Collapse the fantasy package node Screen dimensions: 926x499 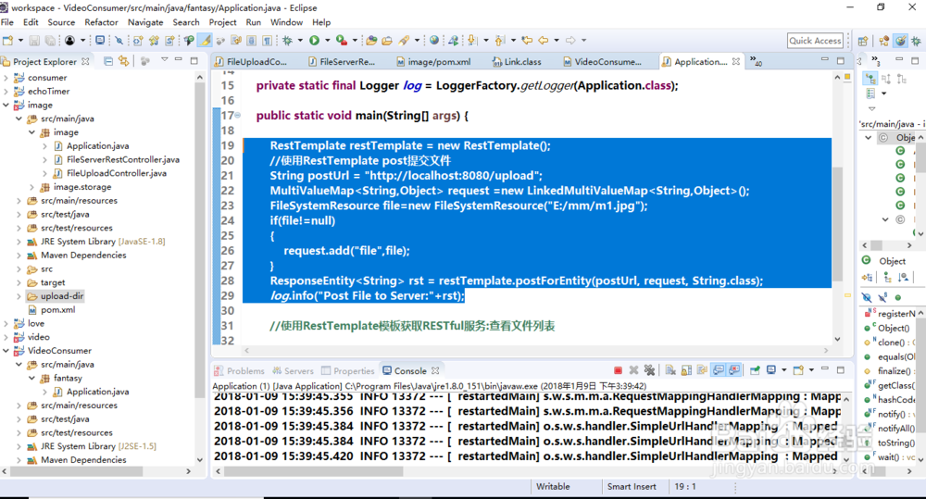point(31,378)
